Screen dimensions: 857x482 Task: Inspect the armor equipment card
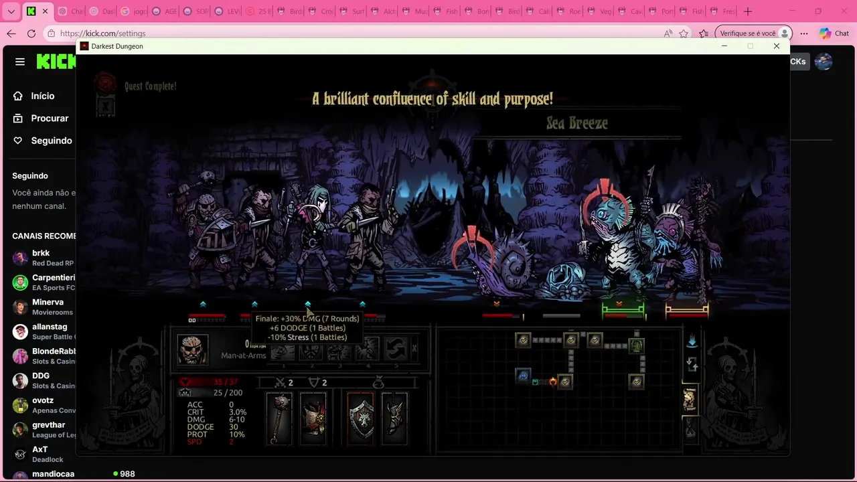(x=313, y=419)
